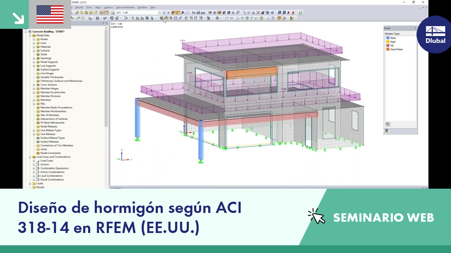Click the Result Beam orange color swatch
The width and height of the screenshot is (451, 253).
(388, 49)
